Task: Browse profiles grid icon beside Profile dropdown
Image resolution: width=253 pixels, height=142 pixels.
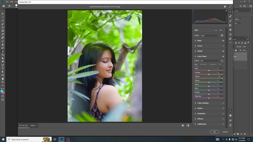Action: pyautogui.click(x=222, y=35)
